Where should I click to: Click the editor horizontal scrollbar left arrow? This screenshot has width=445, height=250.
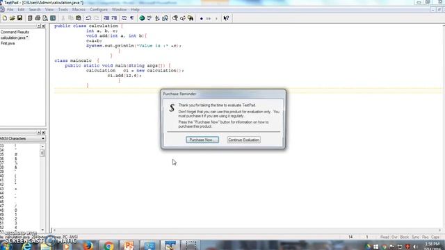(x=54, y=230)
